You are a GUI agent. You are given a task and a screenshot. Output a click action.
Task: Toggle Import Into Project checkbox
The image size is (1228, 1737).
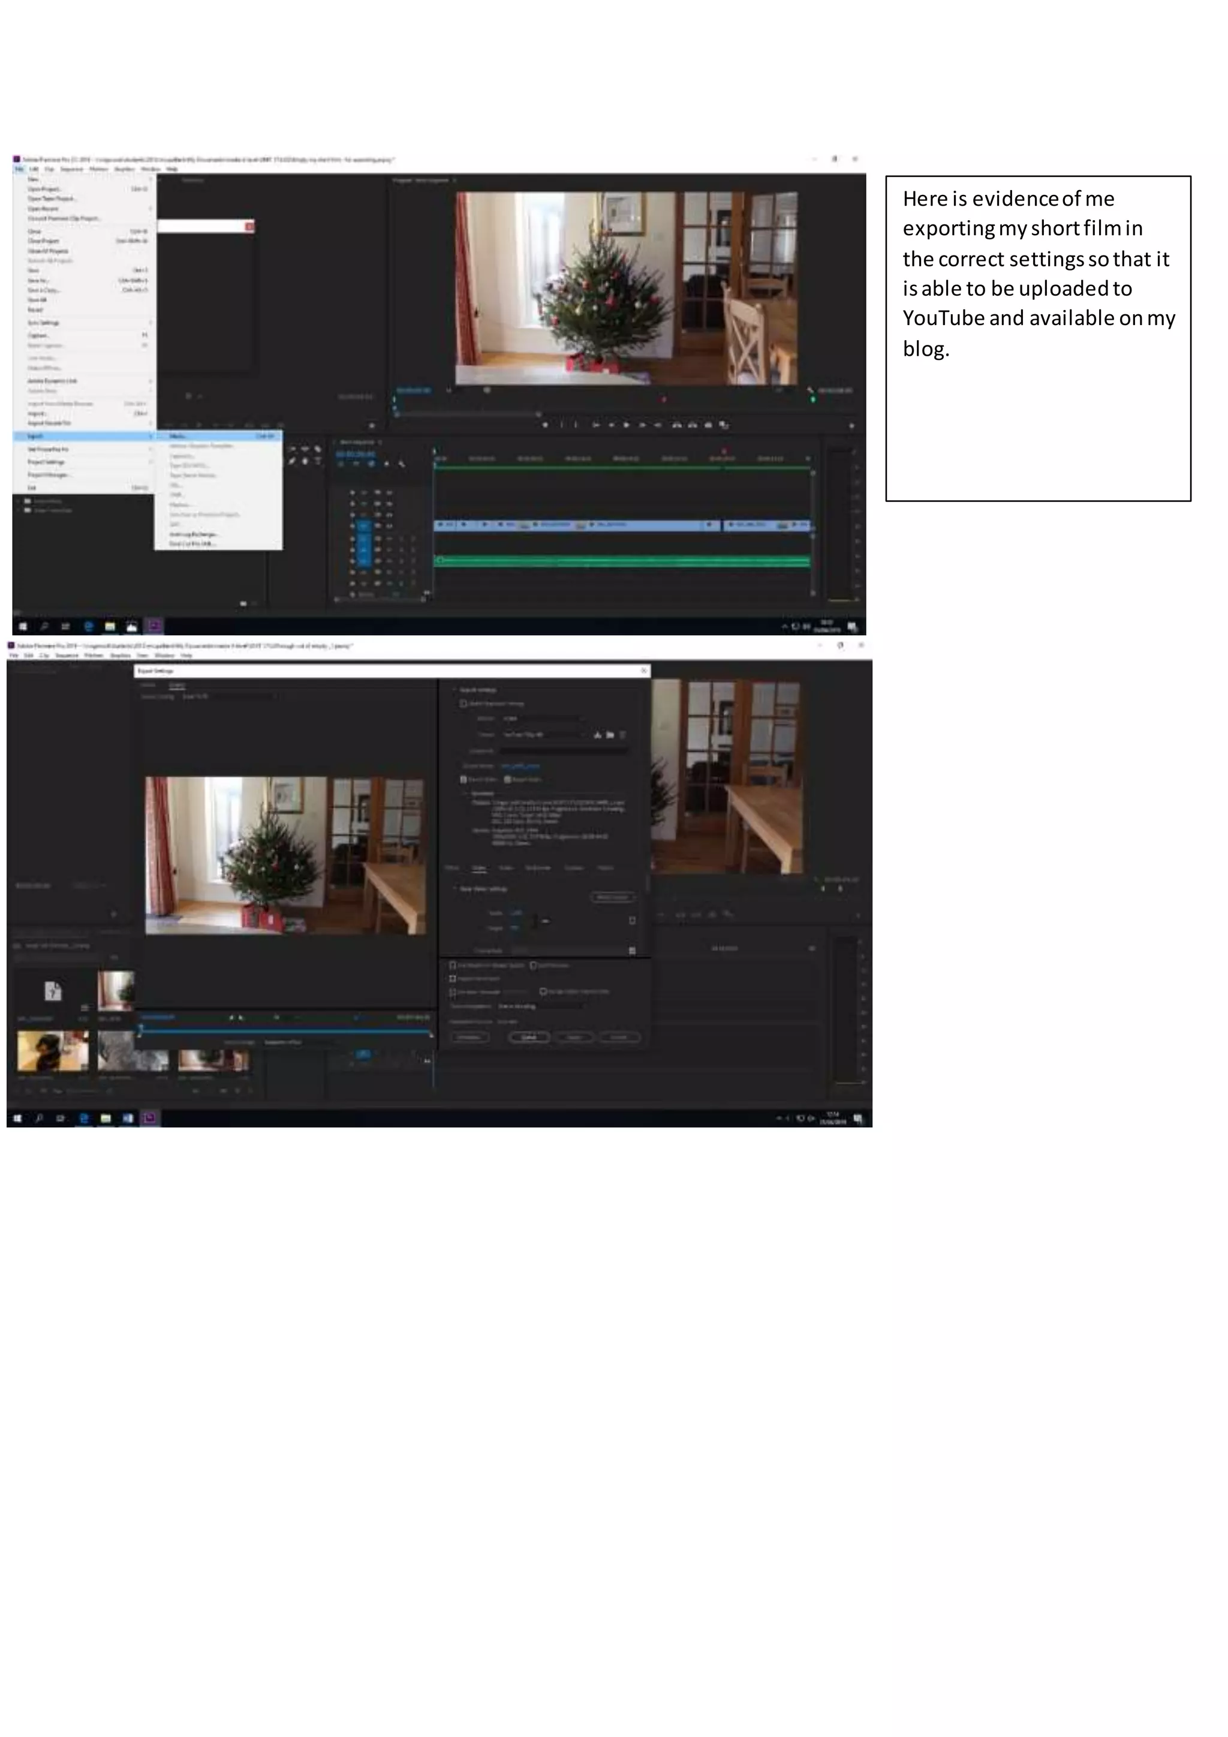pyautogui.click(x=452, y=978)
